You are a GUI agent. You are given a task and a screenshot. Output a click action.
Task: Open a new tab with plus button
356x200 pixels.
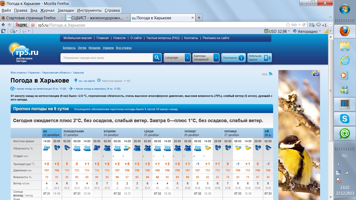[199, 18]
